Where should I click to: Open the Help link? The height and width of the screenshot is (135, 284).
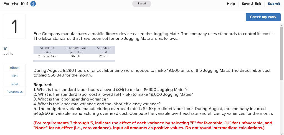coord(231,4)
